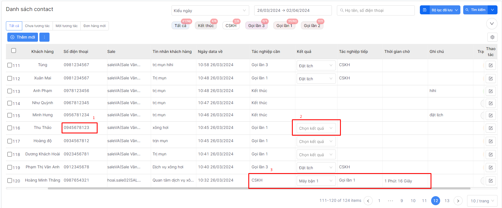Click the Tìm kiếm search button
The image size is (502, 208).
(x=475, y=10)
